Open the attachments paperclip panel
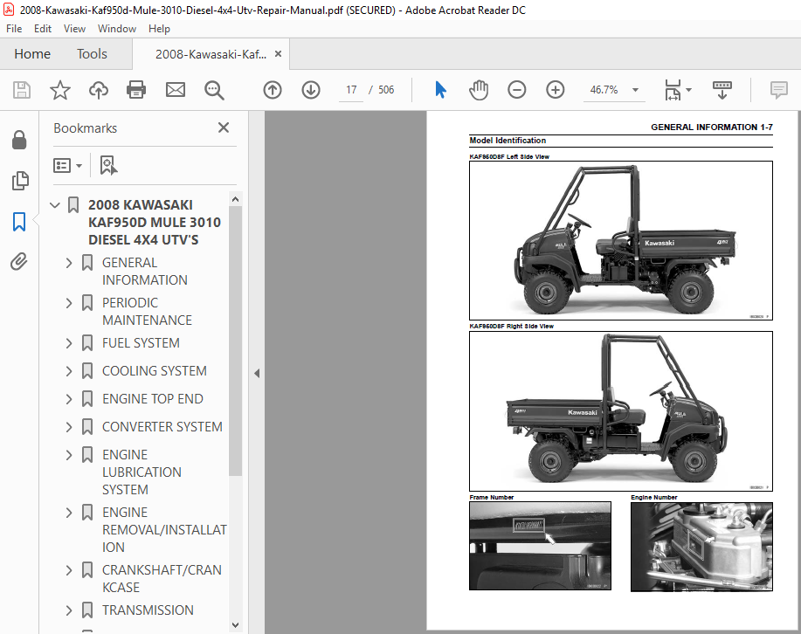 coord(19,262)
